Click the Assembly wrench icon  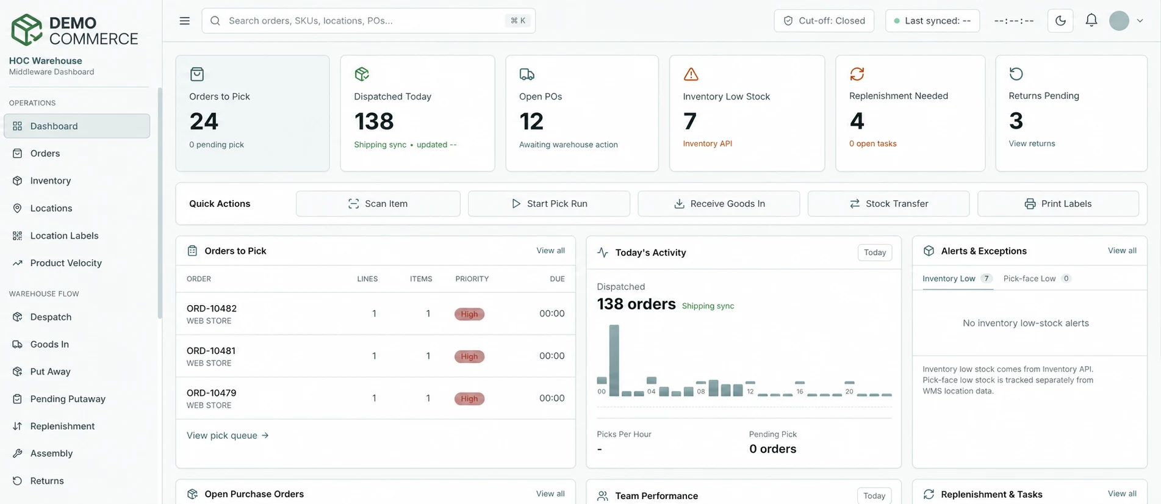18,454
